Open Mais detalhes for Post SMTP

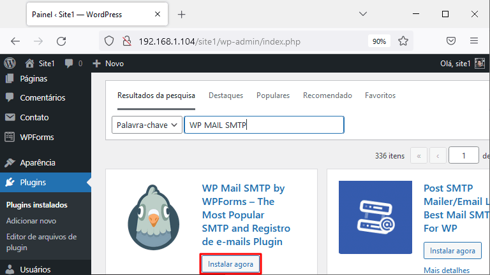tap(447, 271)
